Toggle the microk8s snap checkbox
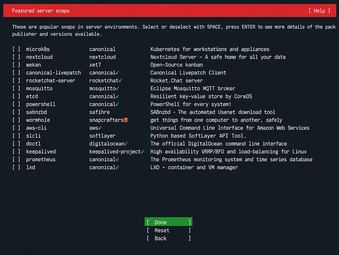 tap(16, 49)
